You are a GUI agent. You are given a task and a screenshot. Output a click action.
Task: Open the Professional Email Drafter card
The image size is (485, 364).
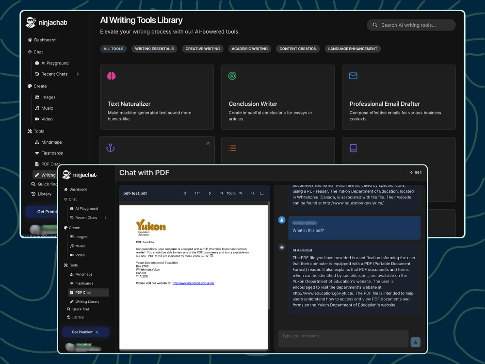(399, 97)
